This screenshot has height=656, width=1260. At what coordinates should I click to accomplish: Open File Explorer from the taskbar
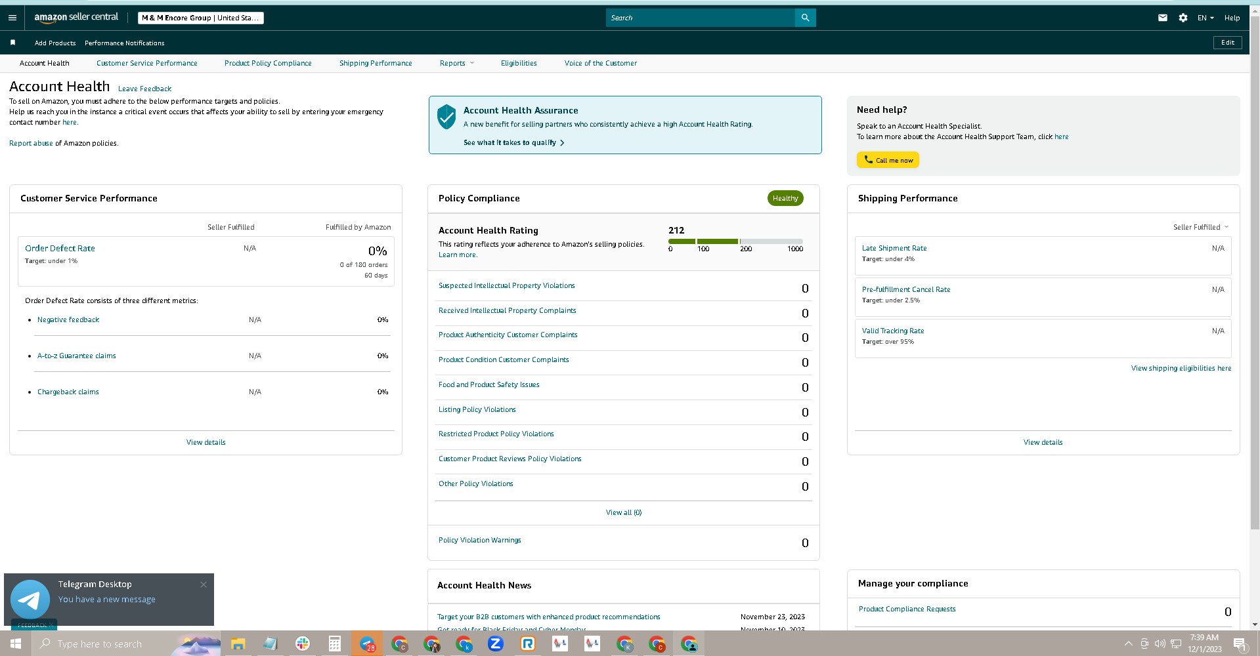tap(238, 644)
